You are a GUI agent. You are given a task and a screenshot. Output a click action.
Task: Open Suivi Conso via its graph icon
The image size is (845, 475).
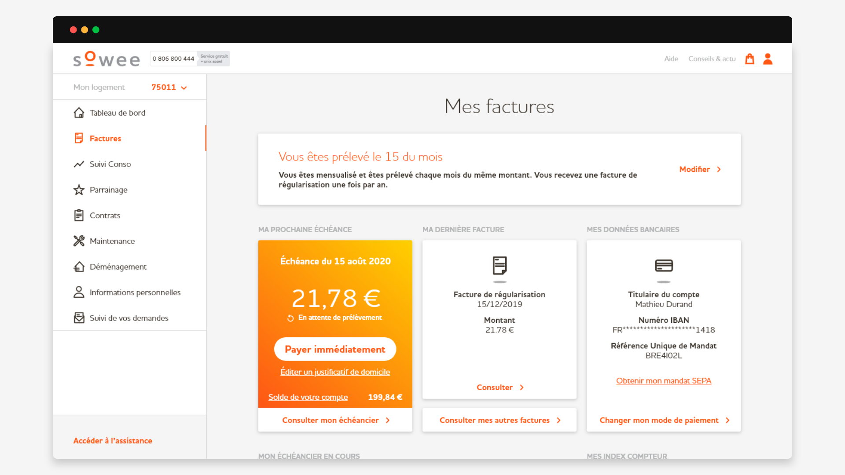pos(79,164)
